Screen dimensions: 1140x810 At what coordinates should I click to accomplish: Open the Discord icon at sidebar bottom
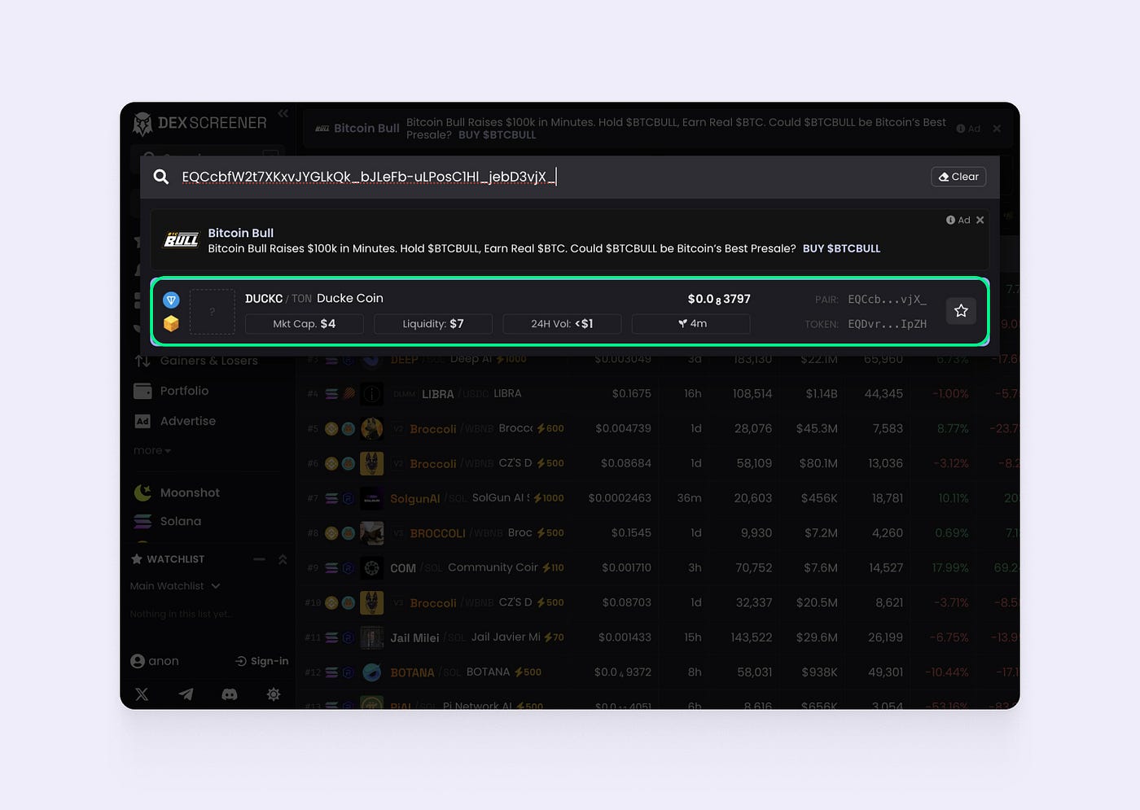pyautogui.click(x=229, y=694)
